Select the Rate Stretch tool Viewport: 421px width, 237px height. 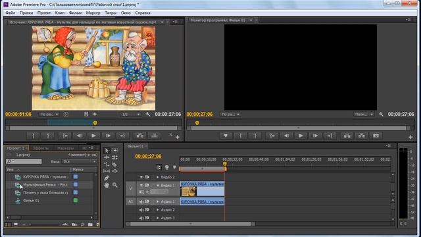[107, 164]
